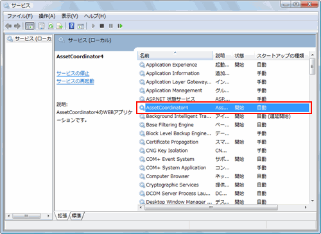Click the Back arrow toolbar icon
321x234 pixels.
tap(8, 26)
